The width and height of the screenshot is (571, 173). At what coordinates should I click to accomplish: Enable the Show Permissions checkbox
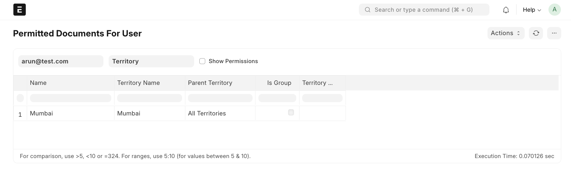tap(202, 61)
